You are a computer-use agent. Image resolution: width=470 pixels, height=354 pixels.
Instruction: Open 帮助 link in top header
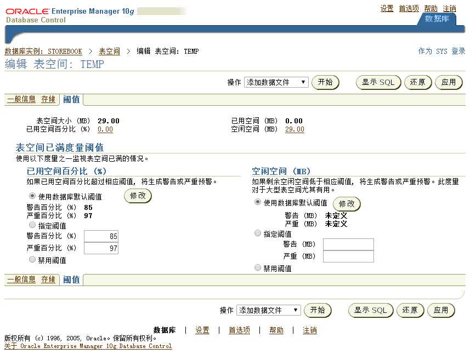pos(431,9)
